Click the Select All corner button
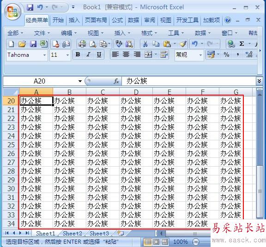 pyautogui.click(x=11, y=92)
